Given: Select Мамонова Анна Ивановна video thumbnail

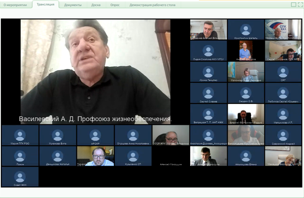Looking at the screenshot, I should 246,72.
